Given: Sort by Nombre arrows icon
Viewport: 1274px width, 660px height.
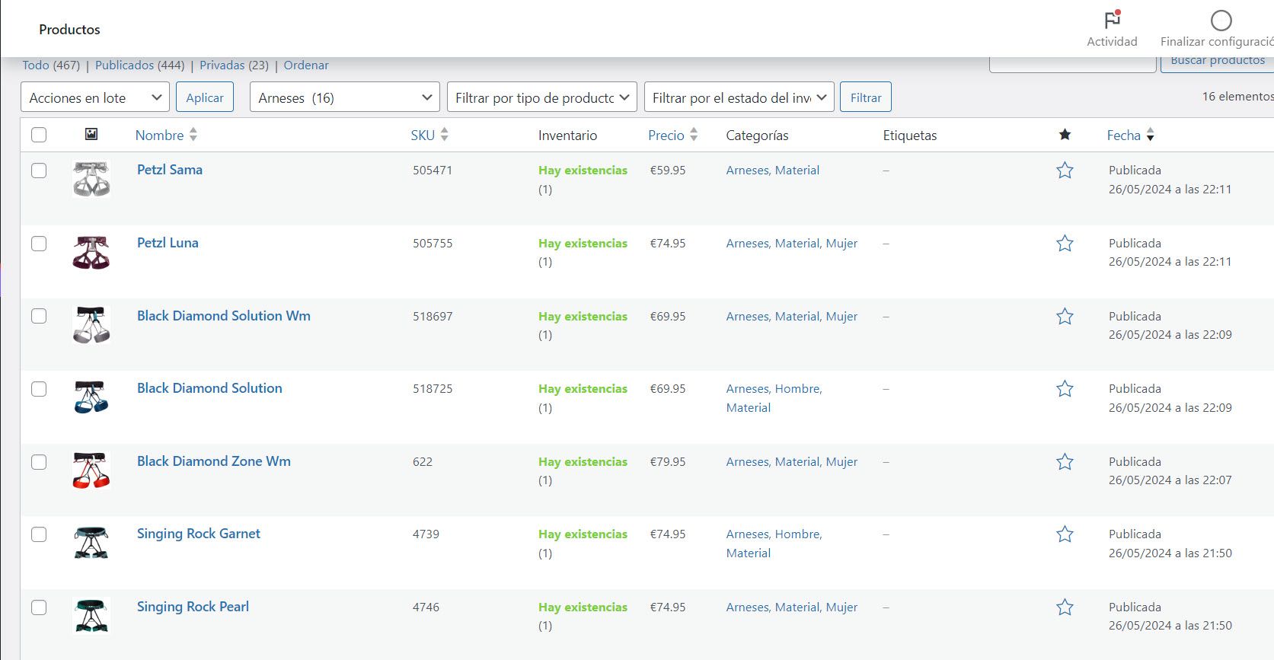Looking at the screenshot, I should point(193,135).
